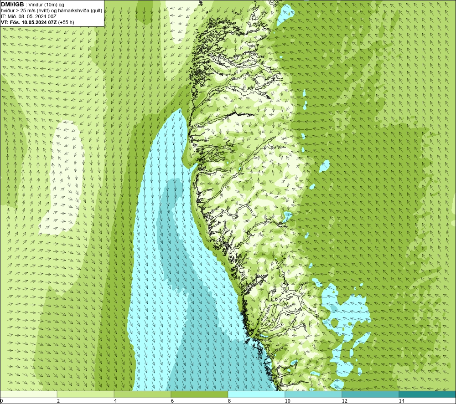Select the 0–2 m/s palest color swatch
456x404 pixels.
point(28,394)
